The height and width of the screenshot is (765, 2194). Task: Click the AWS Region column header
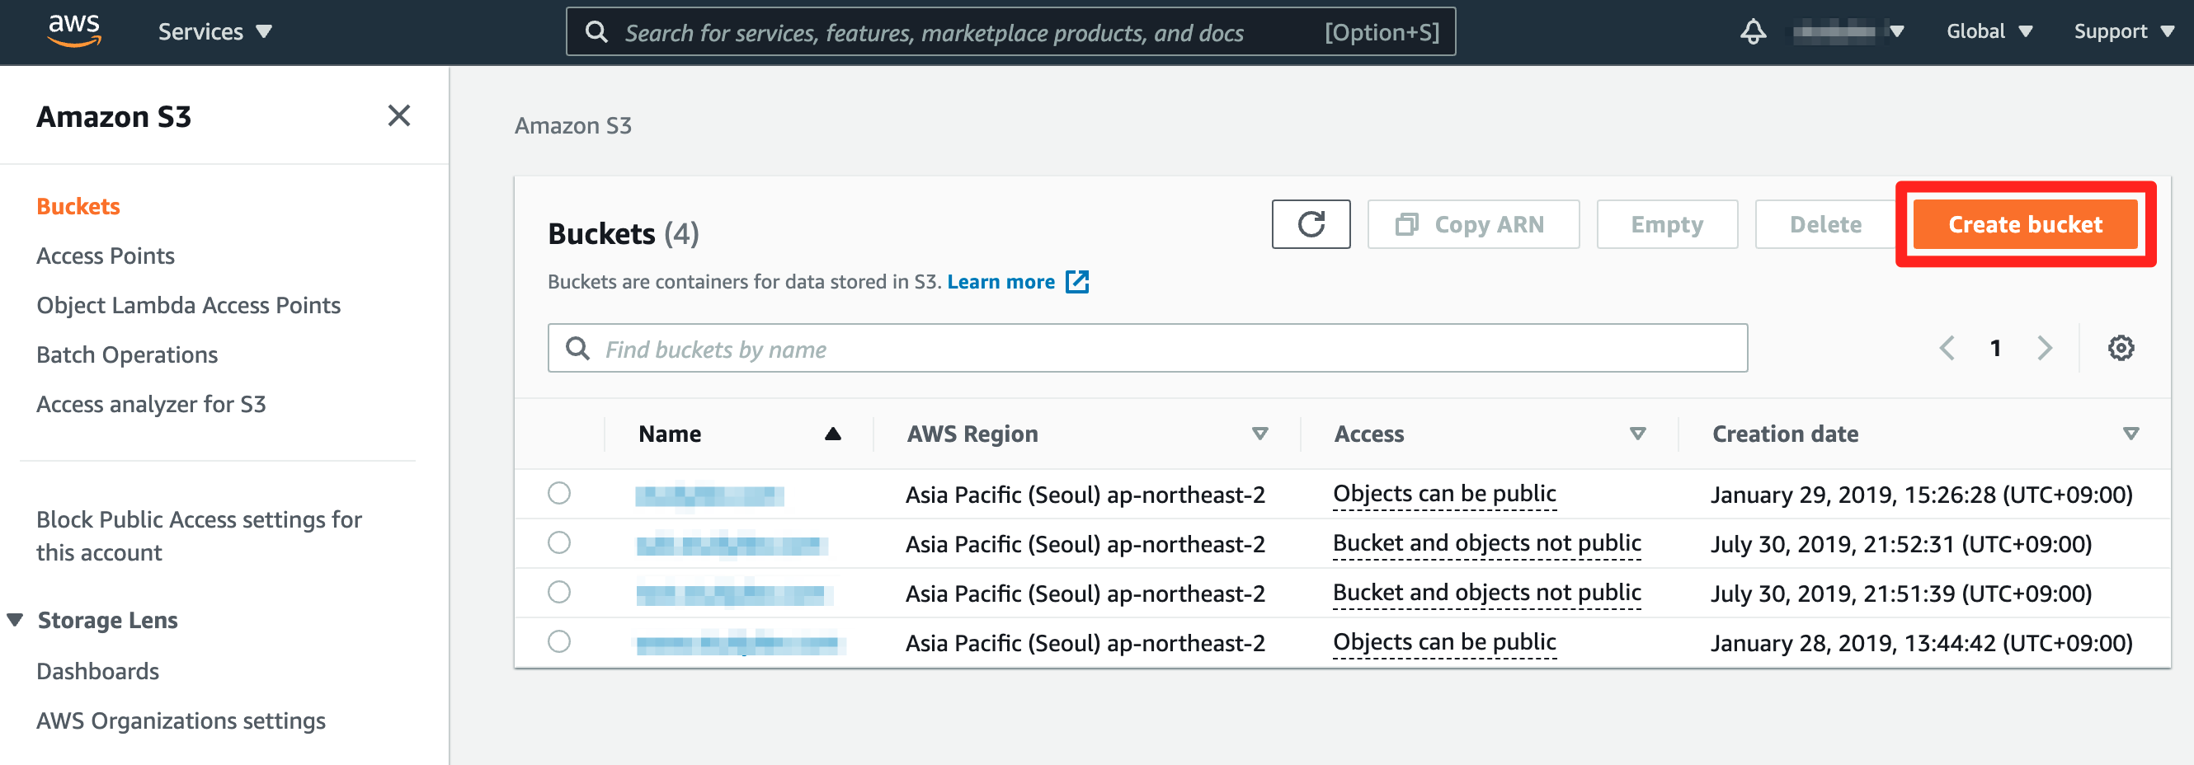pos(972,434)
